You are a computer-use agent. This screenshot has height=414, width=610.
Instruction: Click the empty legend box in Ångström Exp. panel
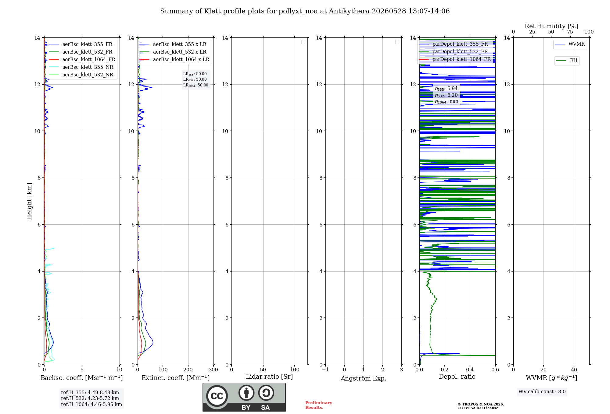397,42
